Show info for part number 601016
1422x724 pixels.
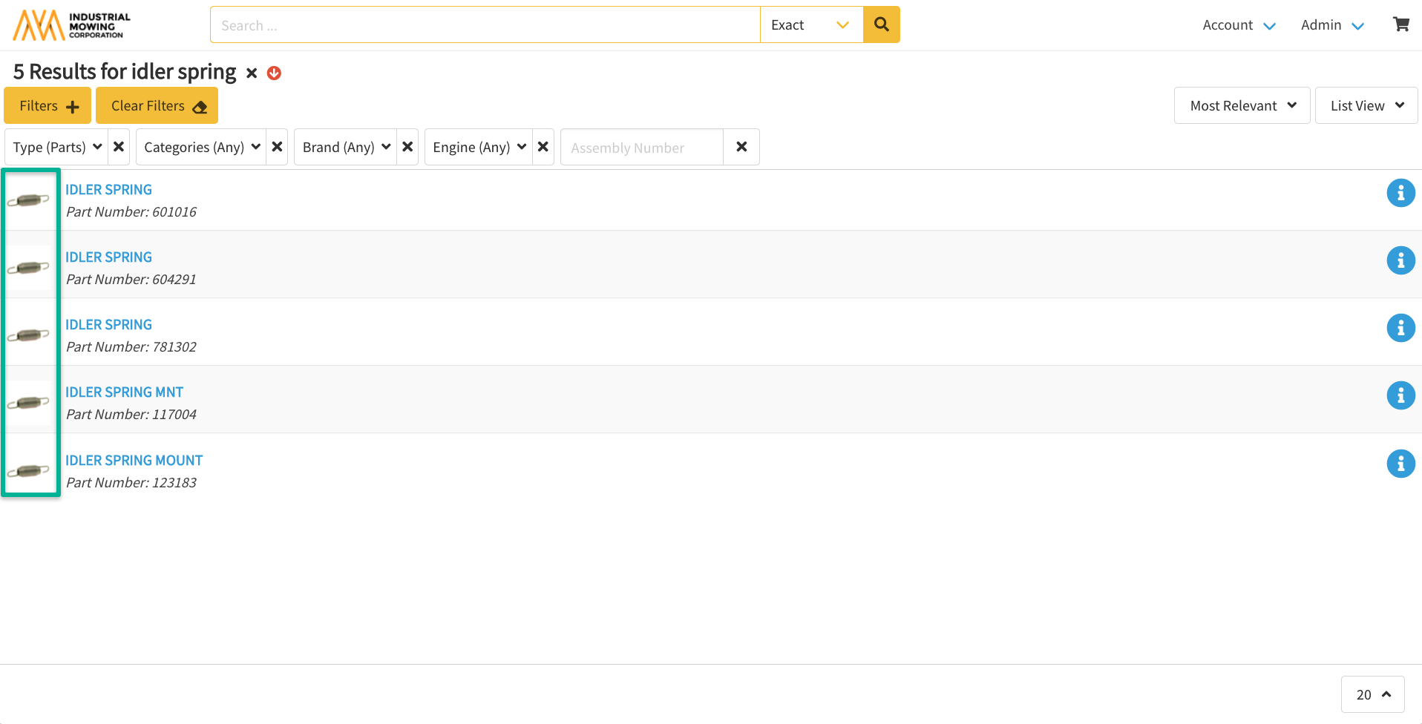(1400, 193)
